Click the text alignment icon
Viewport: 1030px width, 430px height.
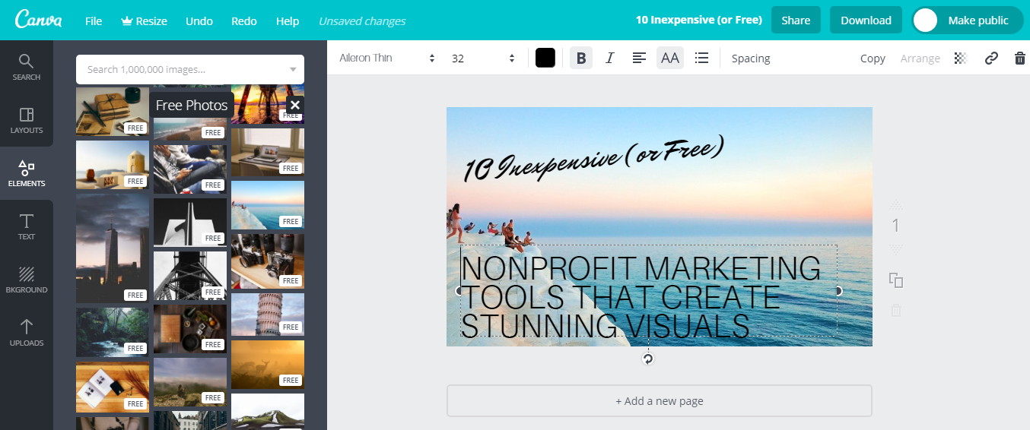coord(640,58)
